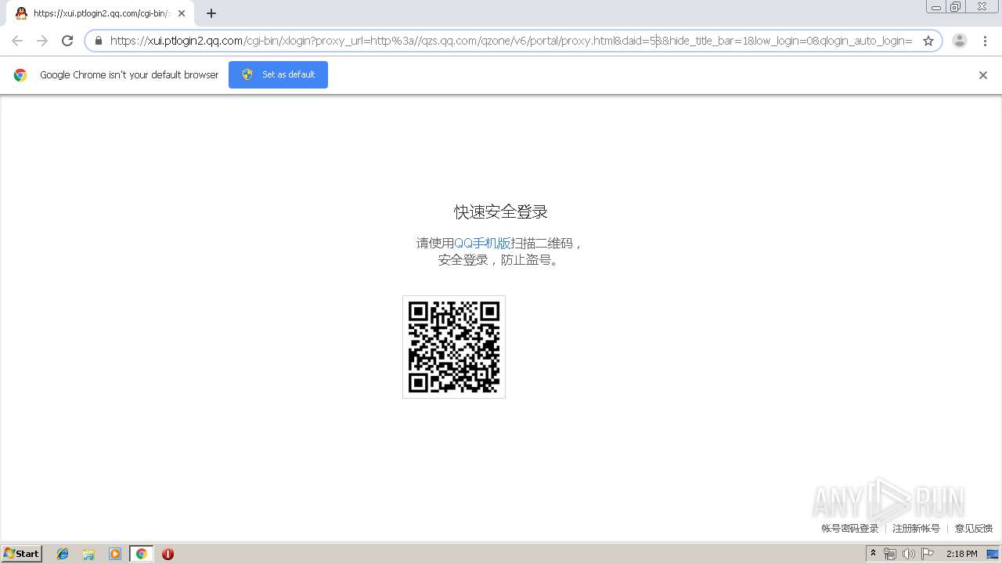Open the Chrome profile avatar menu
1002x564 pixels.
960,41
